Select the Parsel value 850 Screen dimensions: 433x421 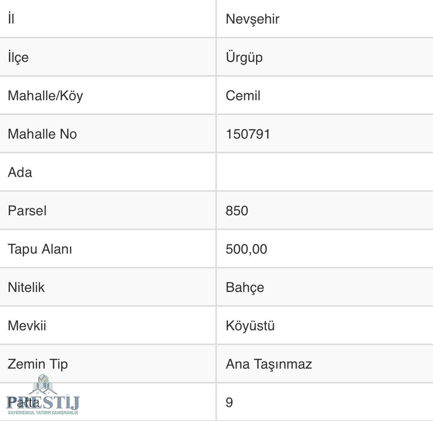[237, 211]
